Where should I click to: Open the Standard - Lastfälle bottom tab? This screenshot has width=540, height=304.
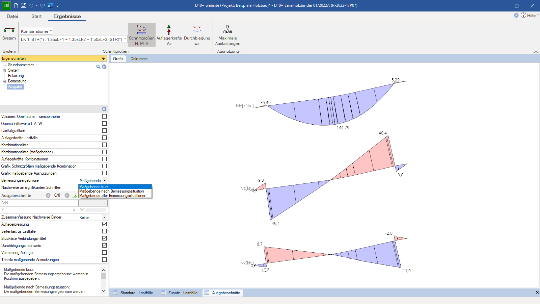[x=133, y=293]
